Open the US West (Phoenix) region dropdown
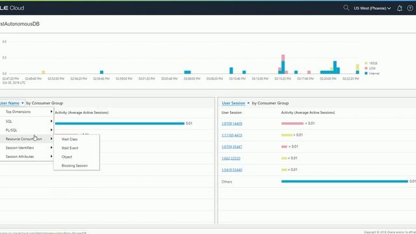The image size is (416, 234). tap(372, 8)
